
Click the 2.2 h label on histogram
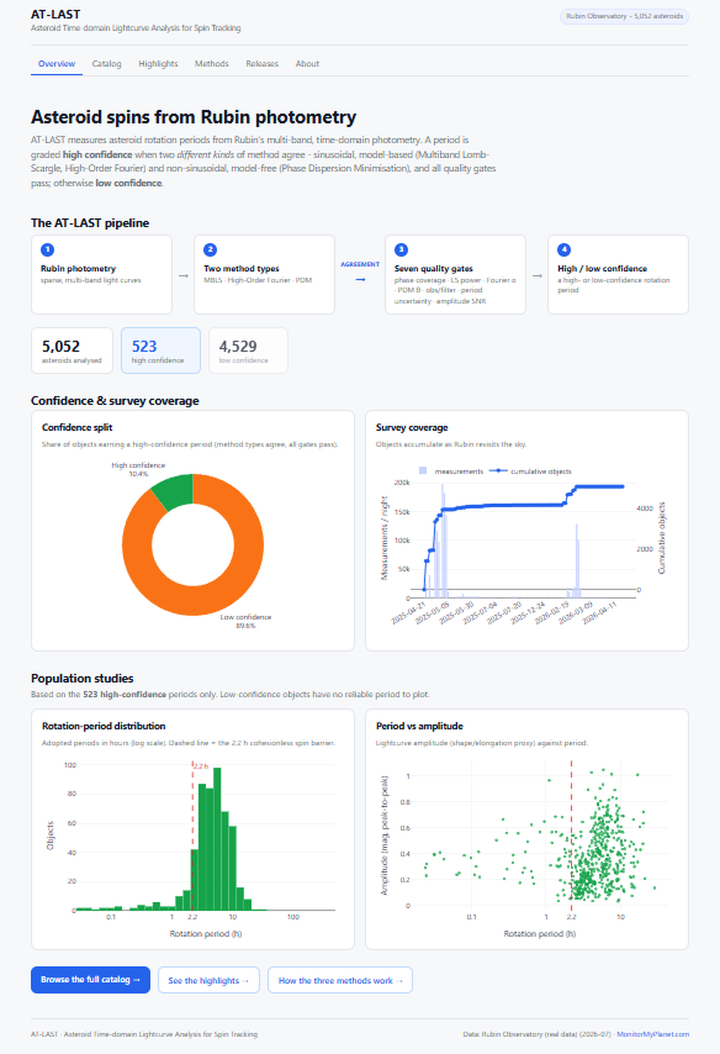point(201,766)
